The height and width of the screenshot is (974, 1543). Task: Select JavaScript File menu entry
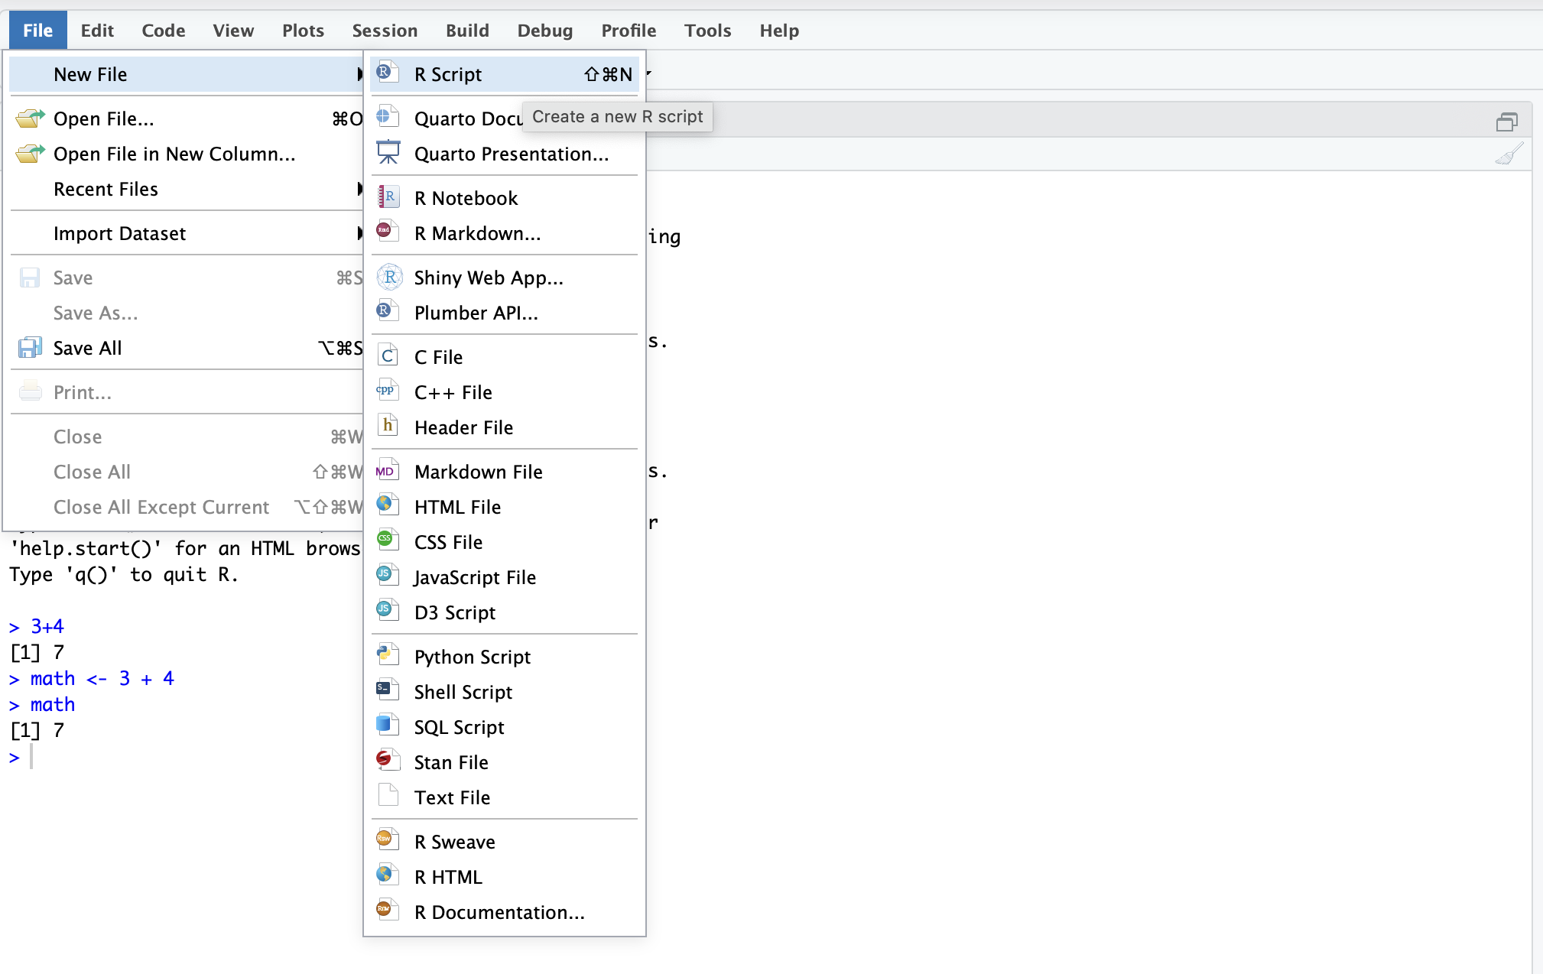(505, 576)
